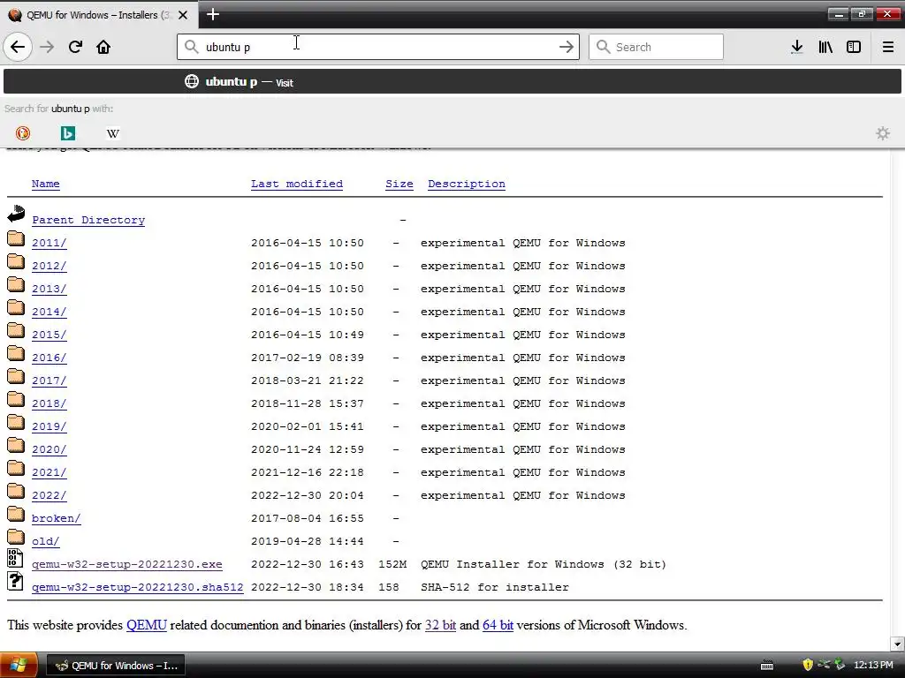Viewport: 905px width, 678px height.
Task: Sort listing by Size
Action: [x=399, y=184]
